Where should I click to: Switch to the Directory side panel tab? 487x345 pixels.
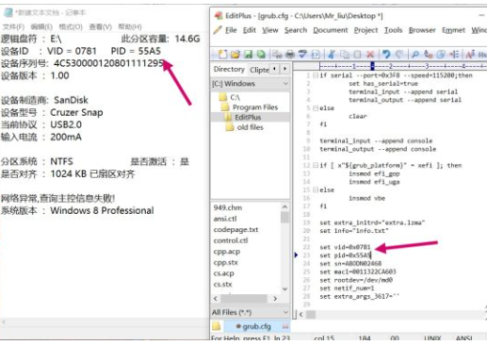[x=229, y=69]
